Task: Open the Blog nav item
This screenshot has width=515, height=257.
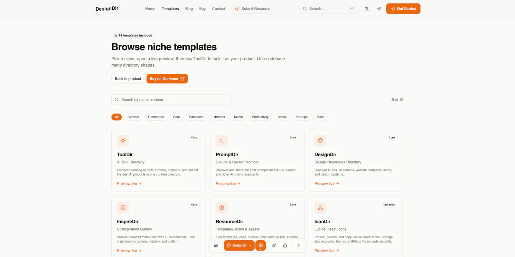Action: (x=189, y=9)
